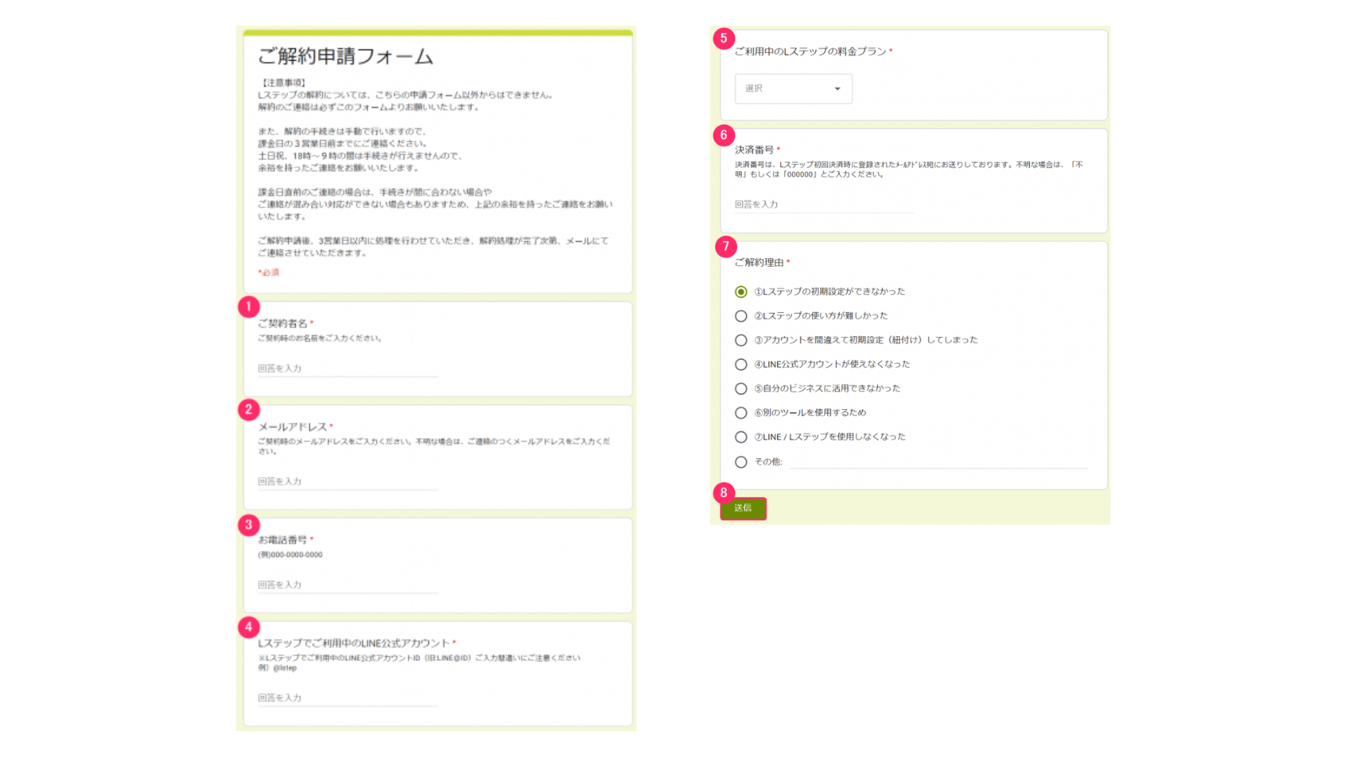Image resolution: width=1346 pixels, height=757 pixels.
Task: Click the red number 8 badge
Action: tap(724, 493)
